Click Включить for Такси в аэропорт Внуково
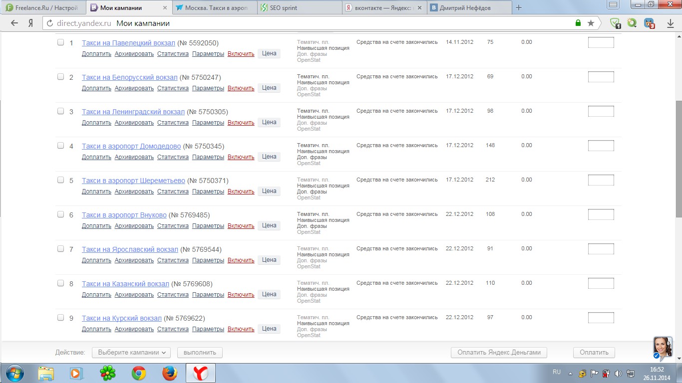The height and width of the screenshot is (383, 682). pyautogui.click(x=241, y=226)
